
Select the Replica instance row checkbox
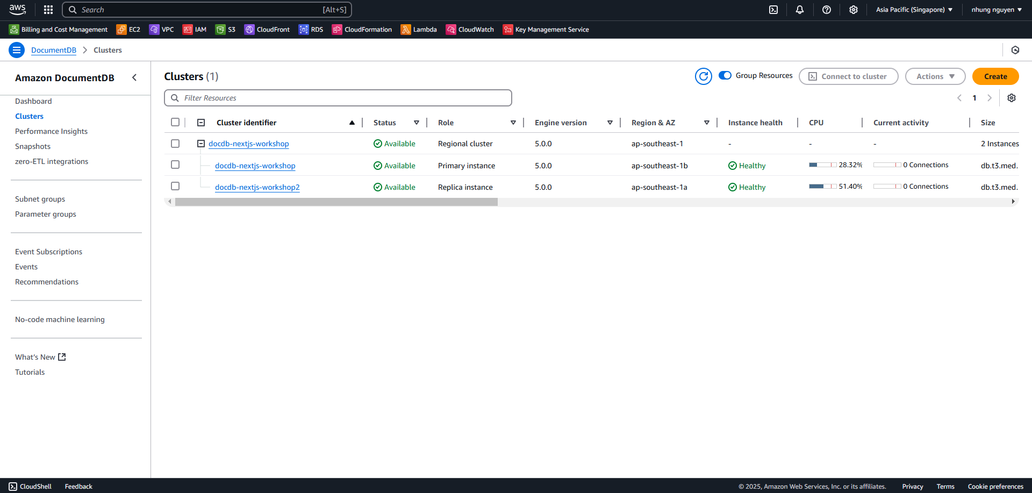[175, 186]
